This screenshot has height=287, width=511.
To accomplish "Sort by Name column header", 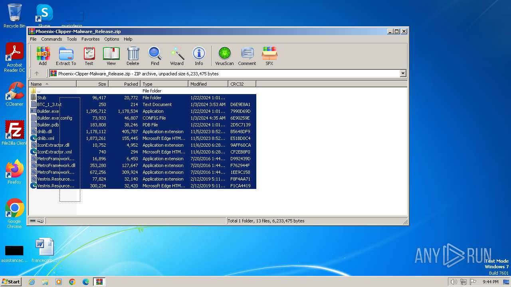I will pyautogui.click(x=52, y=84).
